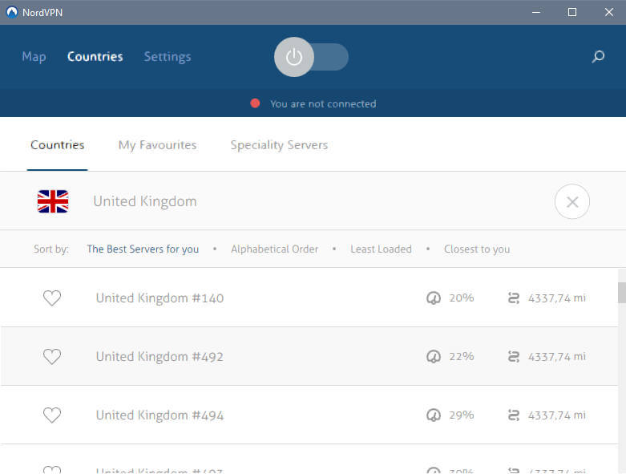Select the Countries sub-tab

point(57,144)
